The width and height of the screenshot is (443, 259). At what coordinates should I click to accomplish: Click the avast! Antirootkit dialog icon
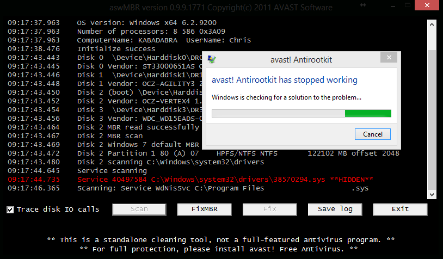point(212,59)
